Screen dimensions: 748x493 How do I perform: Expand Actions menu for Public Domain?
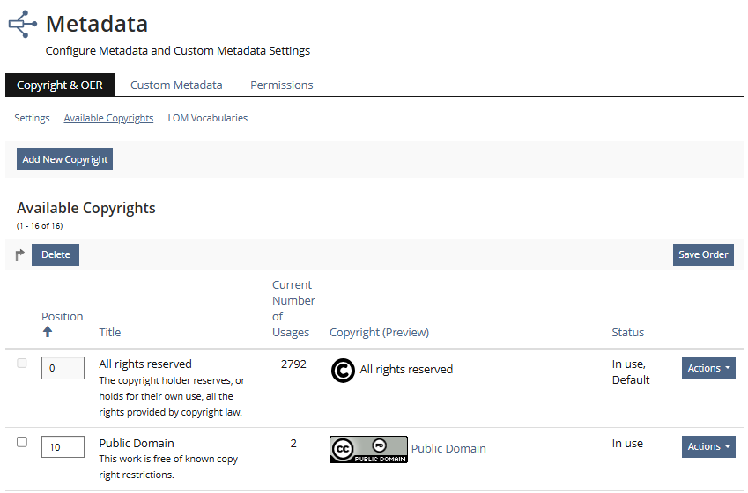pos(708,447)
